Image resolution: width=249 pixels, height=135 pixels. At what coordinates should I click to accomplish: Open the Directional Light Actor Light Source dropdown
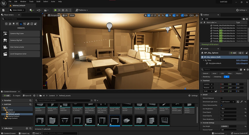click(228, 102)
